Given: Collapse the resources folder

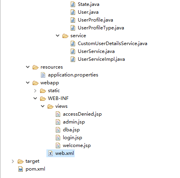Looking at the screenshot, I should [28, 67].
